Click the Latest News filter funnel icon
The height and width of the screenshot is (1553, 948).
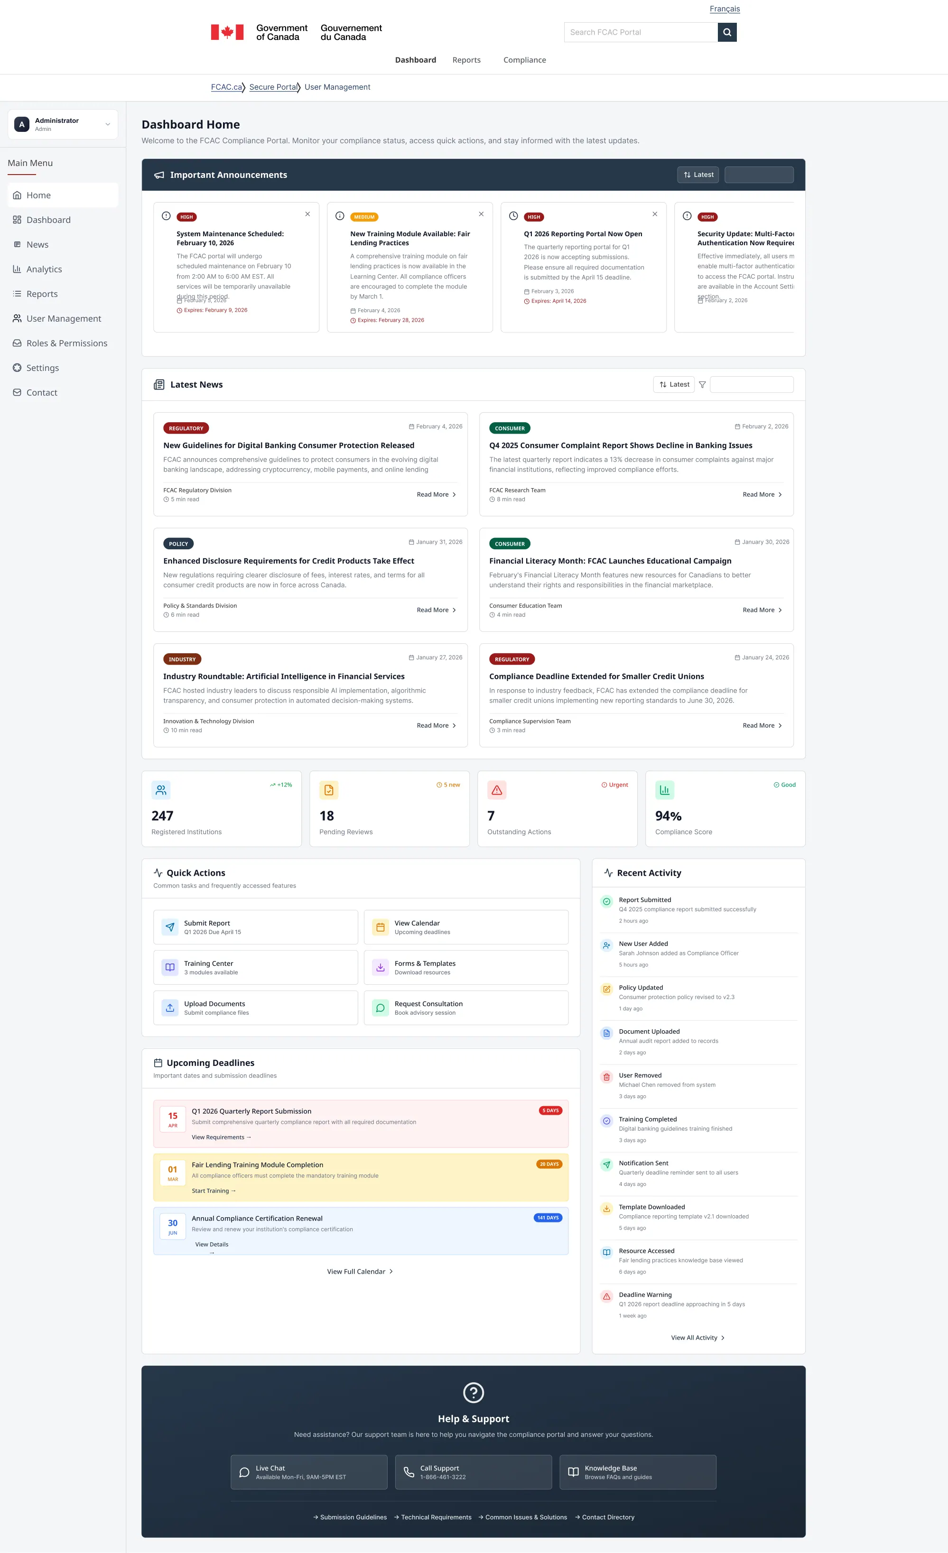point(702,385)
